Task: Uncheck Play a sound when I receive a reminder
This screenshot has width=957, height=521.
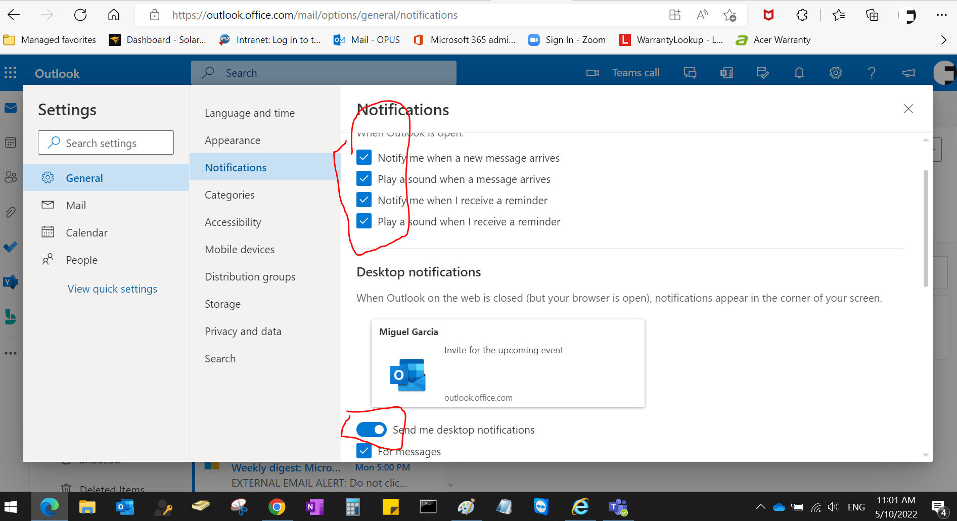Action: point(364,221)
